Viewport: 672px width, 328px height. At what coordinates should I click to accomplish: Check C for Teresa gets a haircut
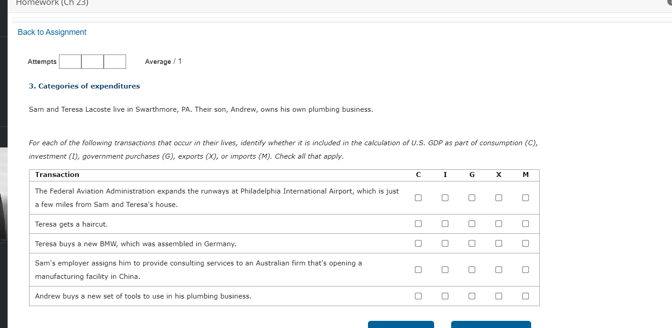click(x=418, y=224)
